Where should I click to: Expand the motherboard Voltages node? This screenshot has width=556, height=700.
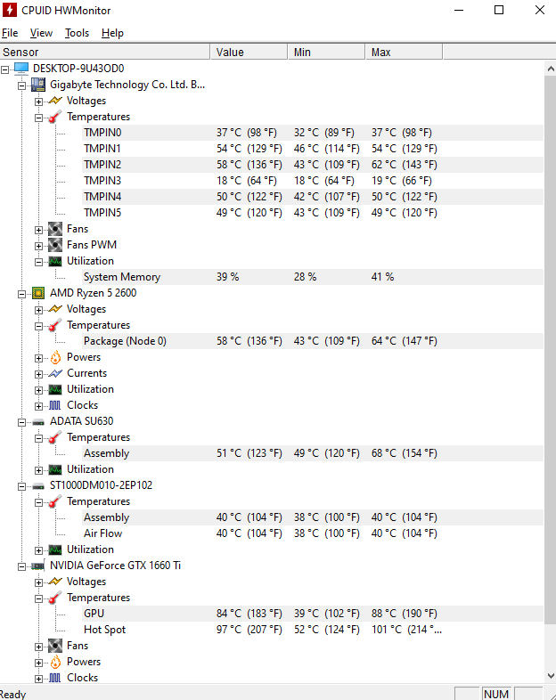coord(39,101)
